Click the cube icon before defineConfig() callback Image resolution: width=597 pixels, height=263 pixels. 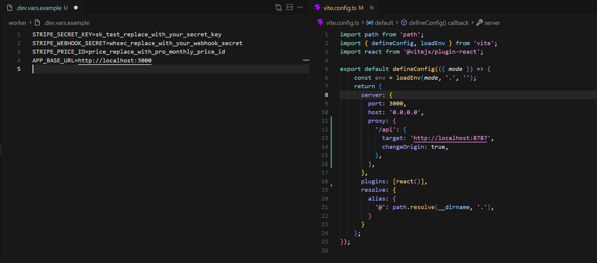point(404,22)
